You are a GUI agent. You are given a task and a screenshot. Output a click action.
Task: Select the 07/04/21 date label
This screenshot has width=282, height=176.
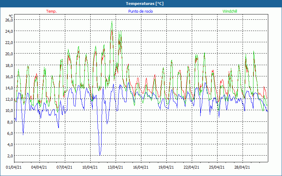click(65, 167)
